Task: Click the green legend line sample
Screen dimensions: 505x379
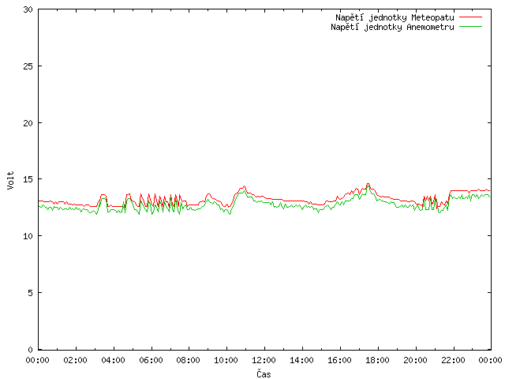Action: [x=470, y=26]
